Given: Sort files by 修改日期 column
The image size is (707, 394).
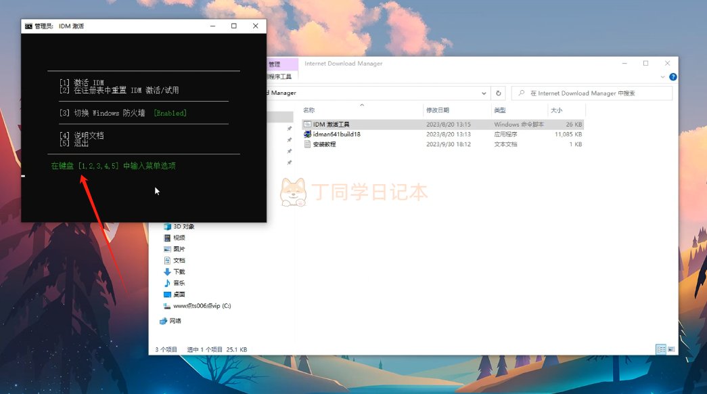Looking at the screenshot, I should point(437,110).
